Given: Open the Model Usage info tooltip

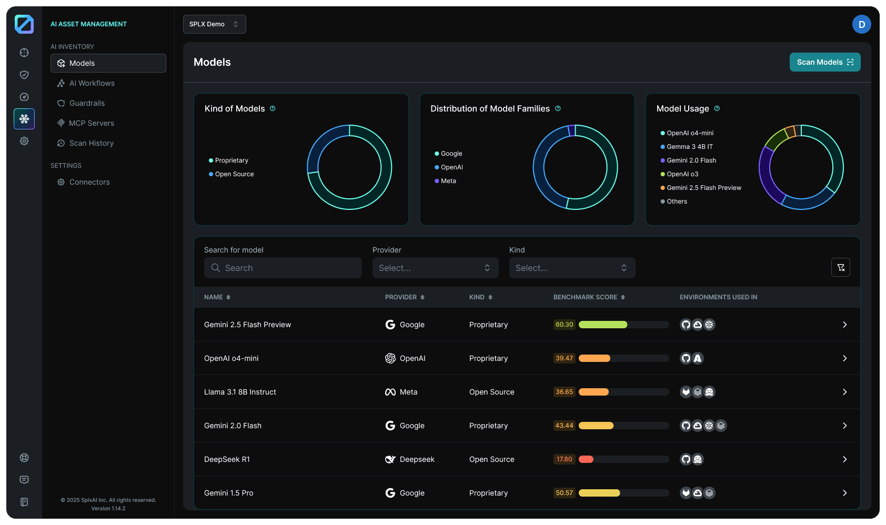Looking at the screenshot, I should [717, 108].
